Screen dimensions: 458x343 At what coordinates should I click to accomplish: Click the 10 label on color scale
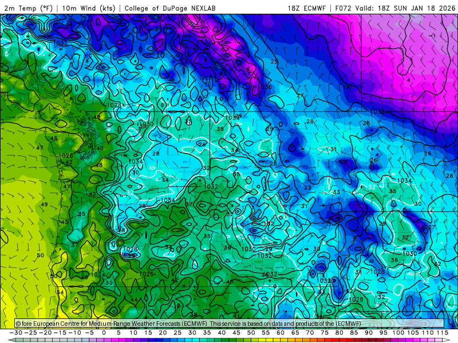click(x=133, y=333)
